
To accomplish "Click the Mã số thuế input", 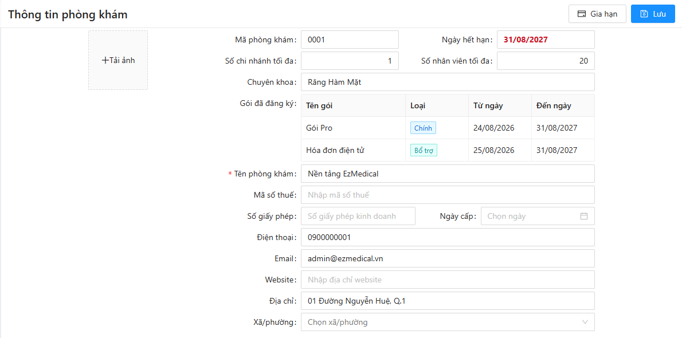I will click(448, 195).
